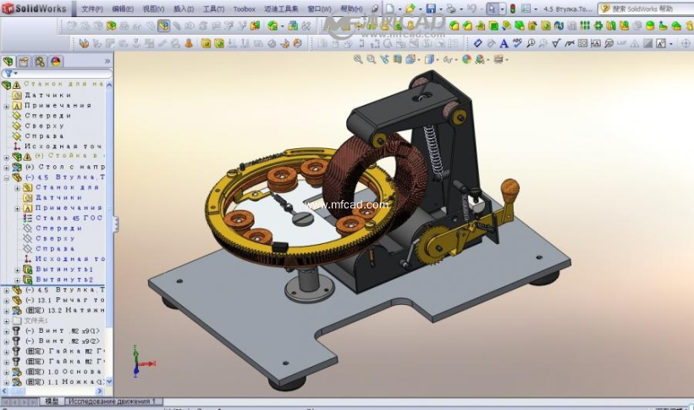Viewport: 694px width, 410px height.
Task: Open the Toolbox menu
Action: (244, 8)
